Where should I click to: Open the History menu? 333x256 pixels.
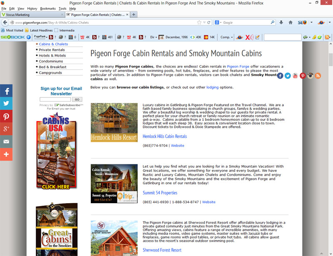[x=32, y=8]
